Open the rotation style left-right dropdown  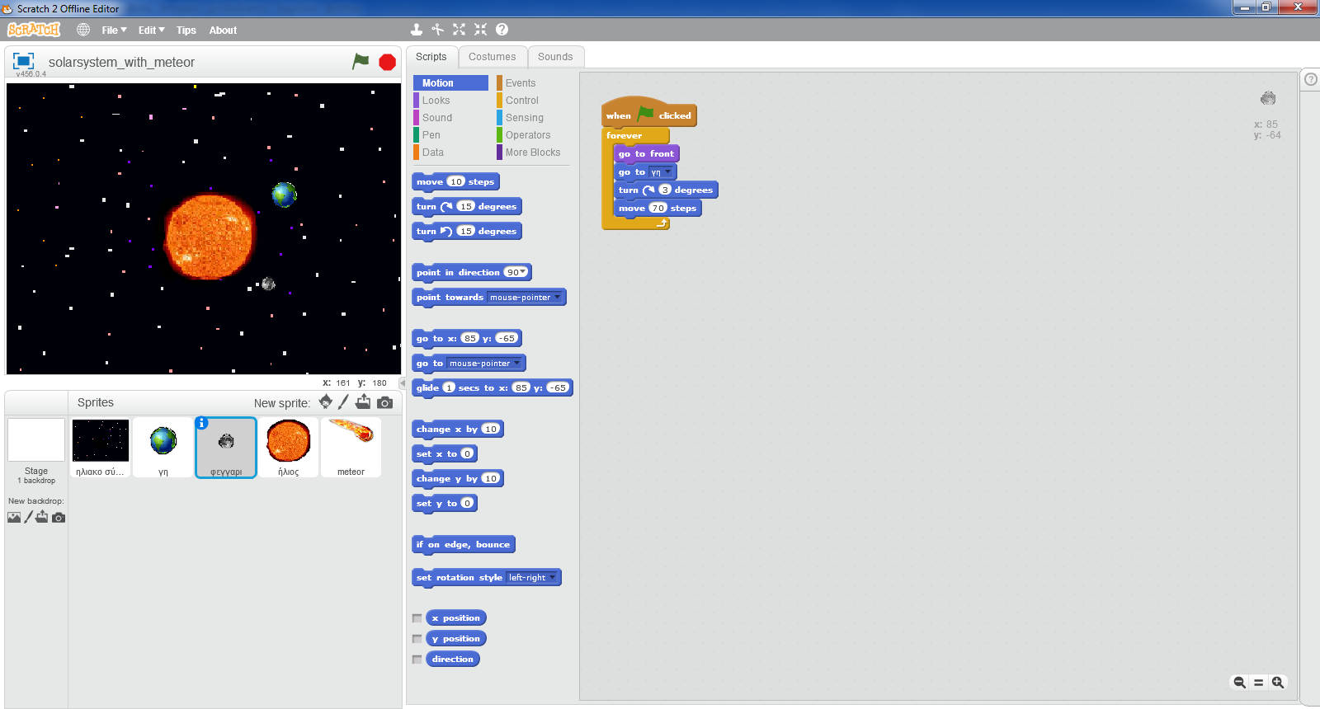point(553,578)
